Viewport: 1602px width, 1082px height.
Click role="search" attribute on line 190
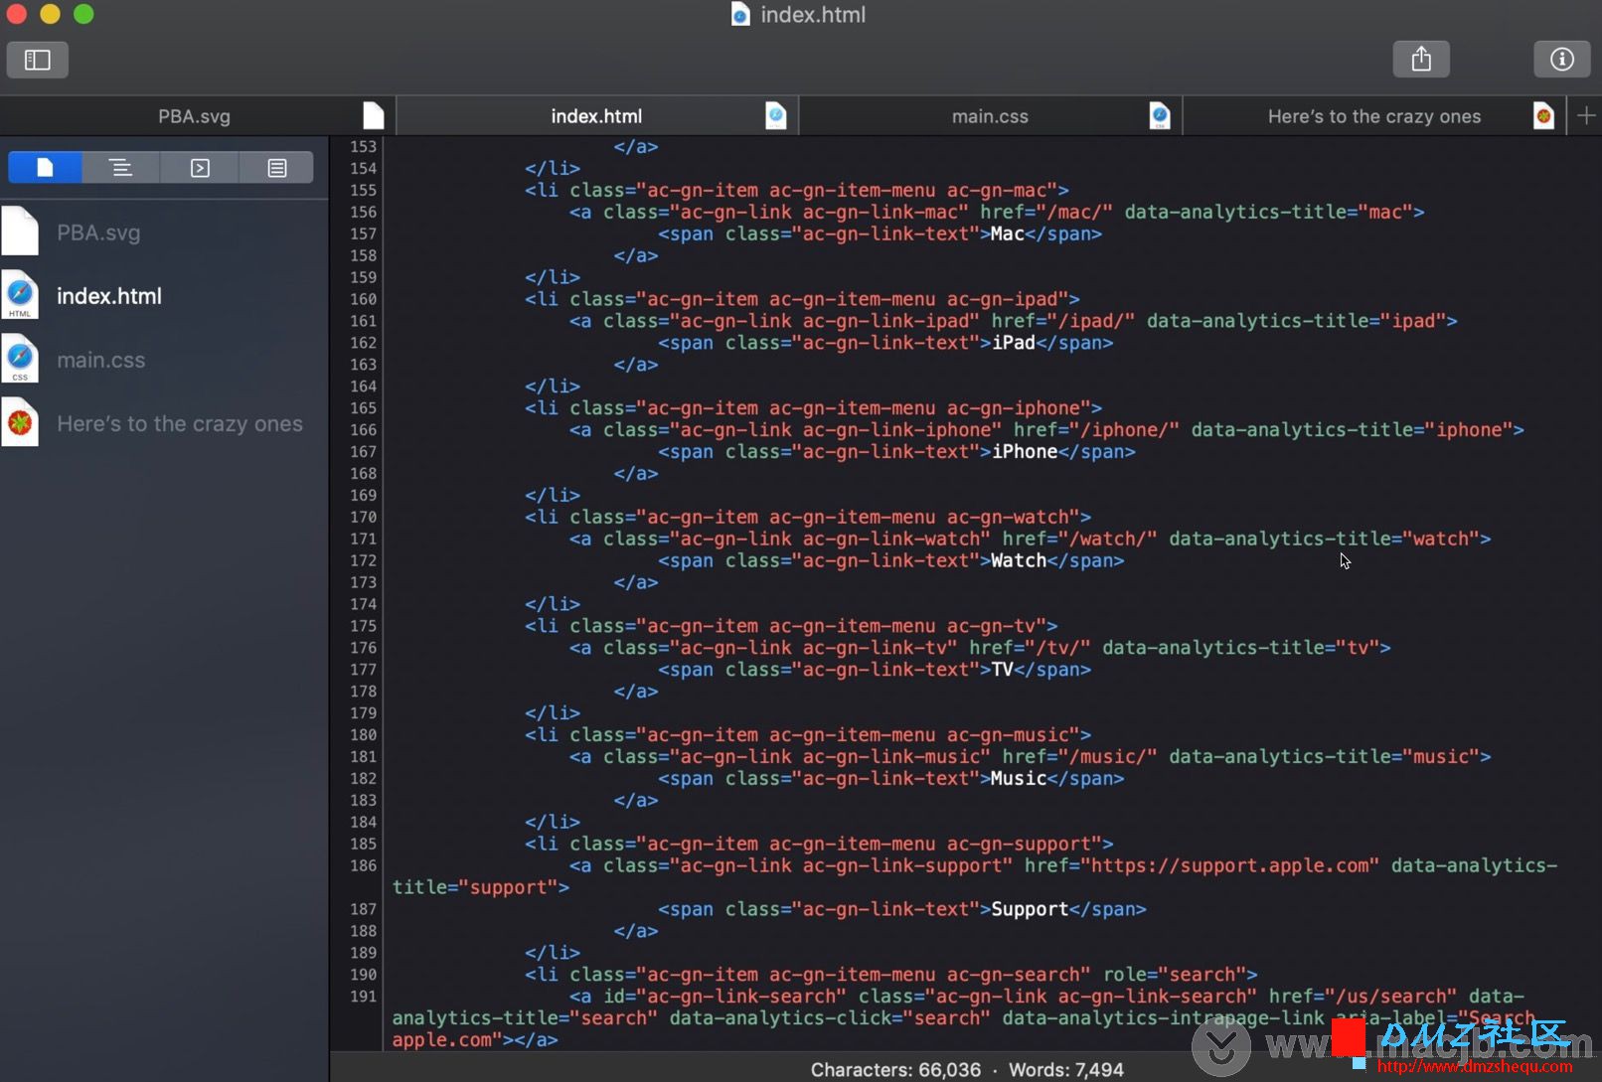point(1175,975)
